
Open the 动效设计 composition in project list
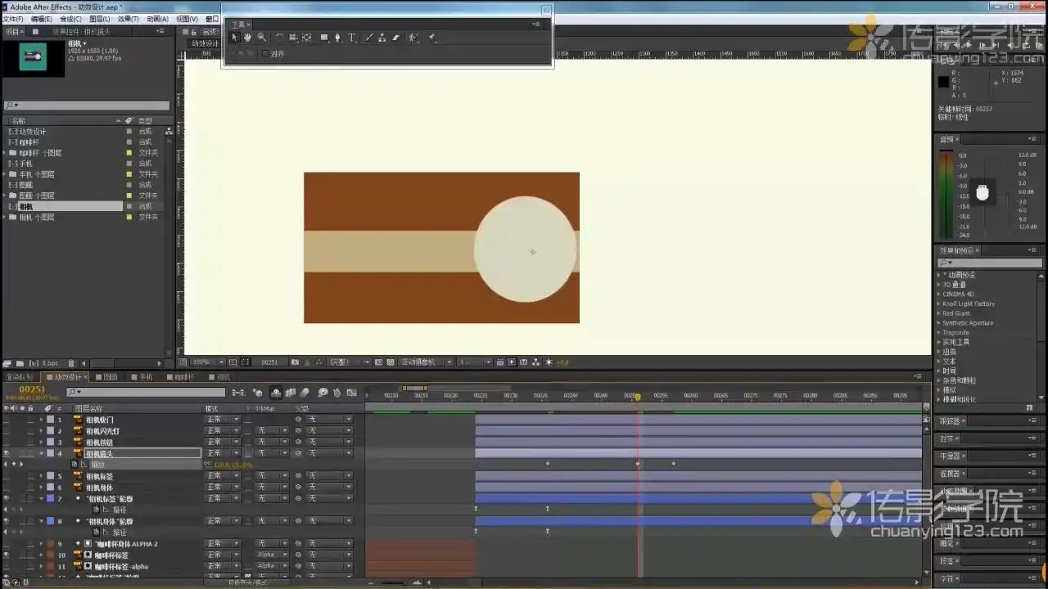pos(33,132)
